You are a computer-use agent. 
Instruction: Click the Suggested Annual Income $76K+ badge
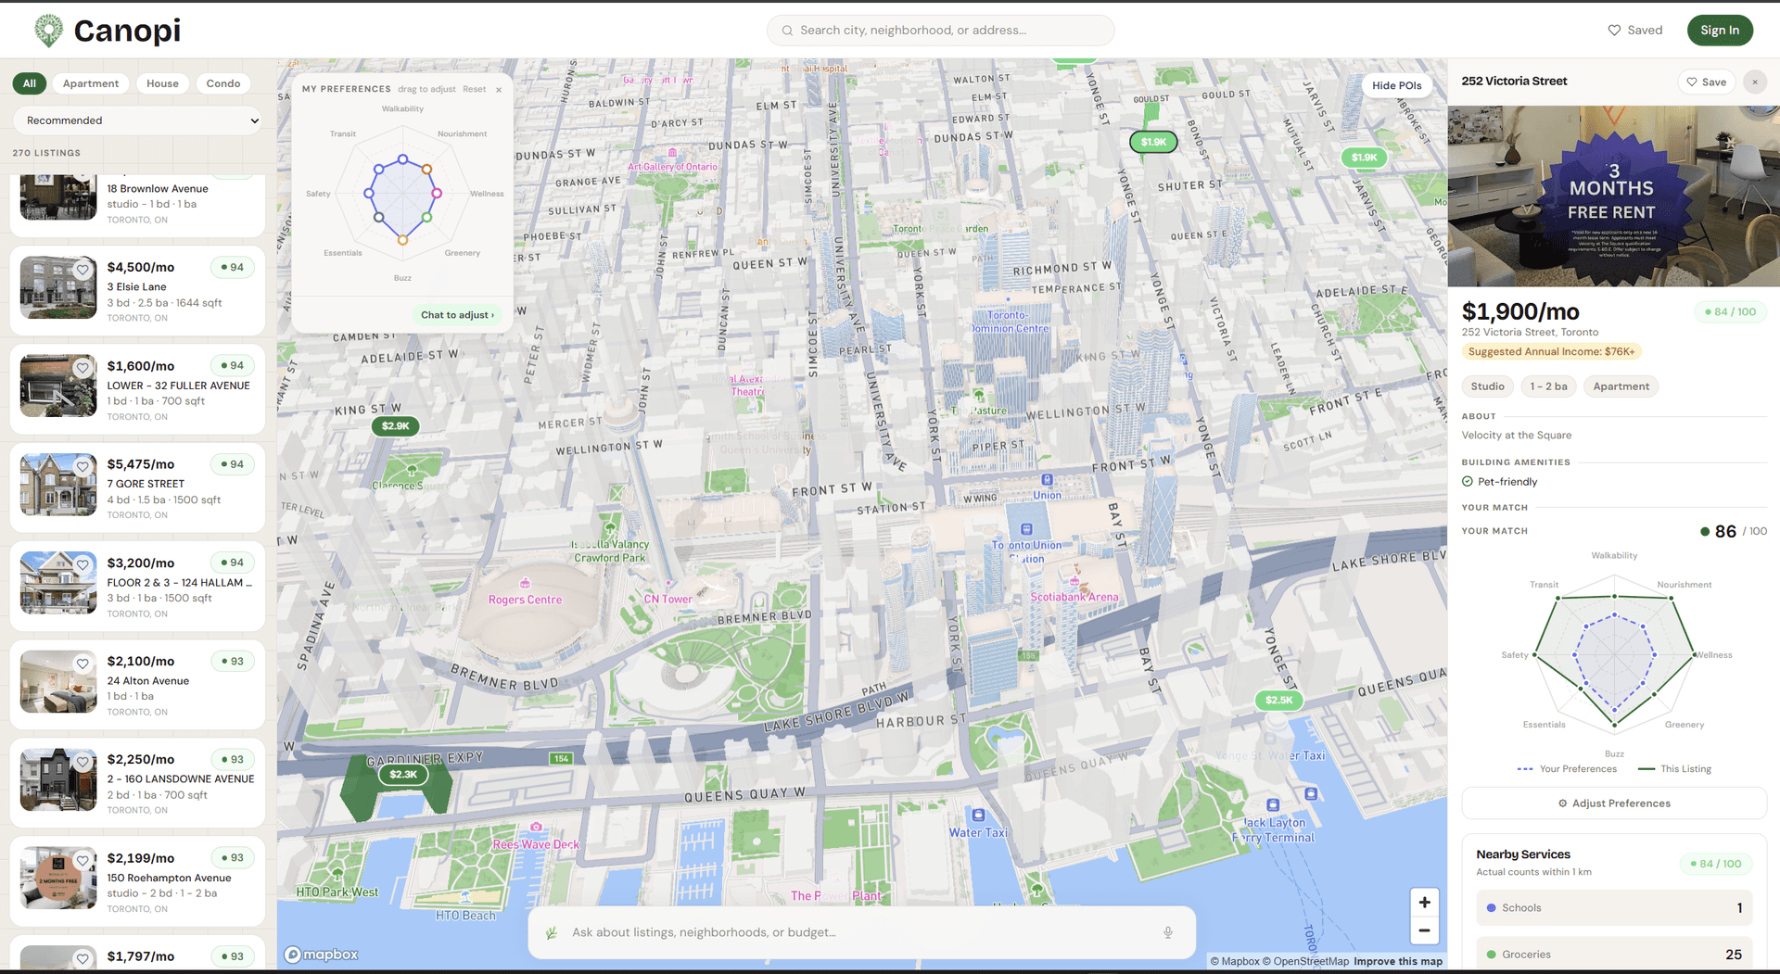tap(1552, 352)
